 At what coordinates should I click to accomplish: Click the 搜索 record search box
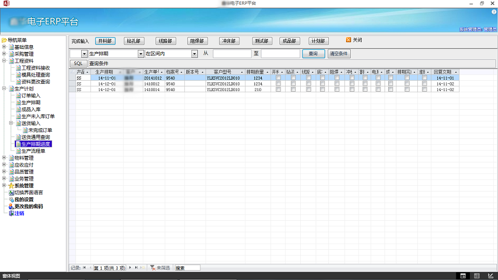pyautogui.click(x=187, y=268)
